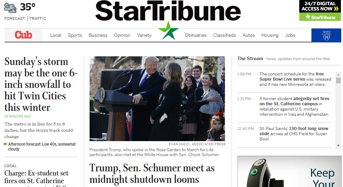Open the FORECAST link
This screenshot has width=343, height=187.
tap(15, 18)
